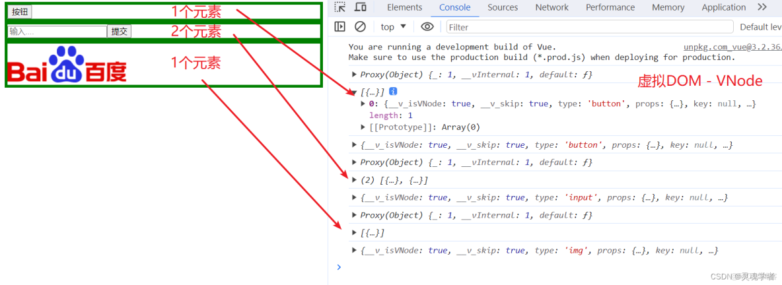This screenshot has width=782, height=285.
Task: Expand the (2) [{…}, {…}] array
Action: (x=354, y=180)
